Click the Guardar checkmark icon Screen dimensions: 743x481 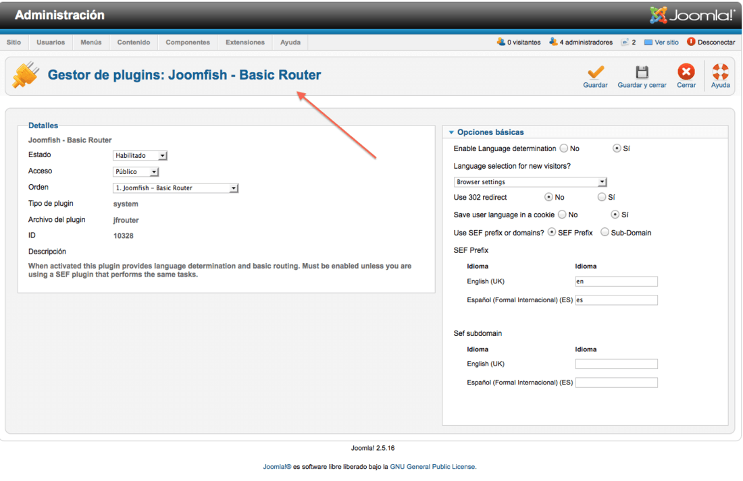[x=595, y=72]
